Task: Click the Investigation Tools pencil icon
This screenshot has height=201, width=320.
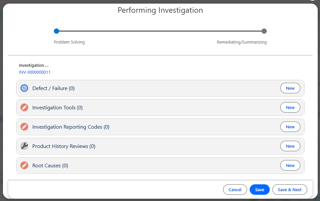Action: tap(24, 108)
